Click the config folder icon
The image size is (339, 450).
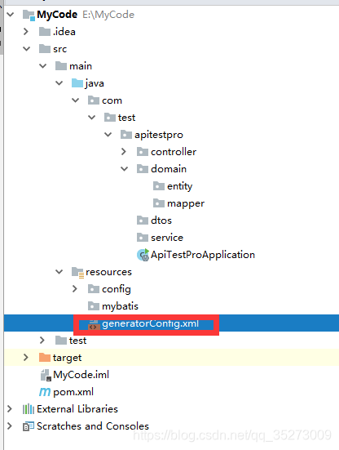(x=94, y=289)
